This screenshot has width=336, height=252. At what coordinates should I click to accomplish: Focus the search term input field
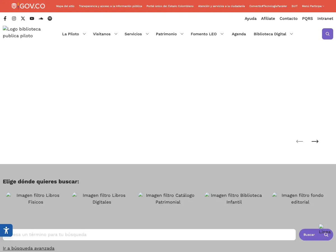pyautogui.click(x=149, y=235)
